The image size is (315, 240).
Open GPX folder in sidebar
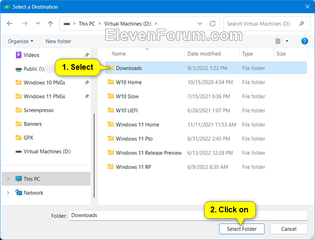pyautogui.click(x=28, y=138)
